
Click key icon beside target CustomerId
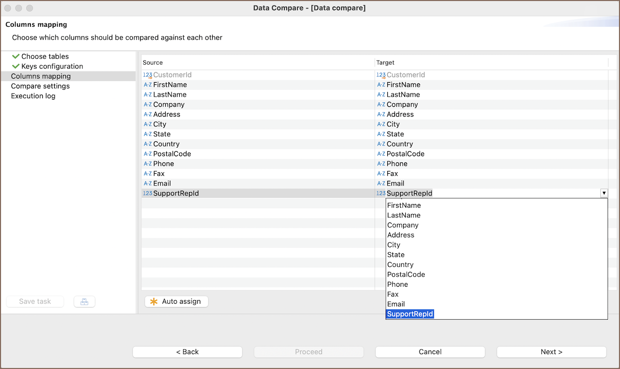pyautogui.click(x=381, y=75)
